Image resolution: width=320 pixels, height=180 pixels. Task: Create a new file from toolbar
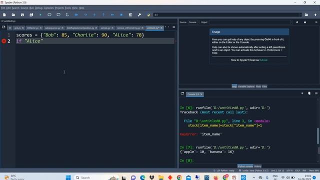[4, 14]
